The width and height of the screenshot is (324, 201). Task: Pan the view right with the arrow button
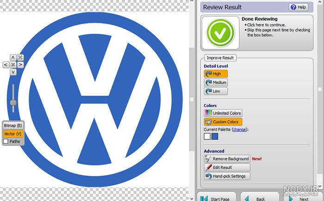point(20,65)
